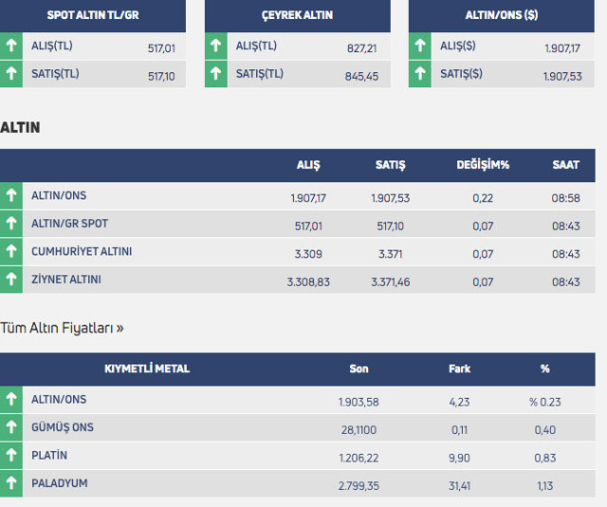Click the green arrow beside PLATIN
This screenshot has height=507, width=607.
click(11, 456)
